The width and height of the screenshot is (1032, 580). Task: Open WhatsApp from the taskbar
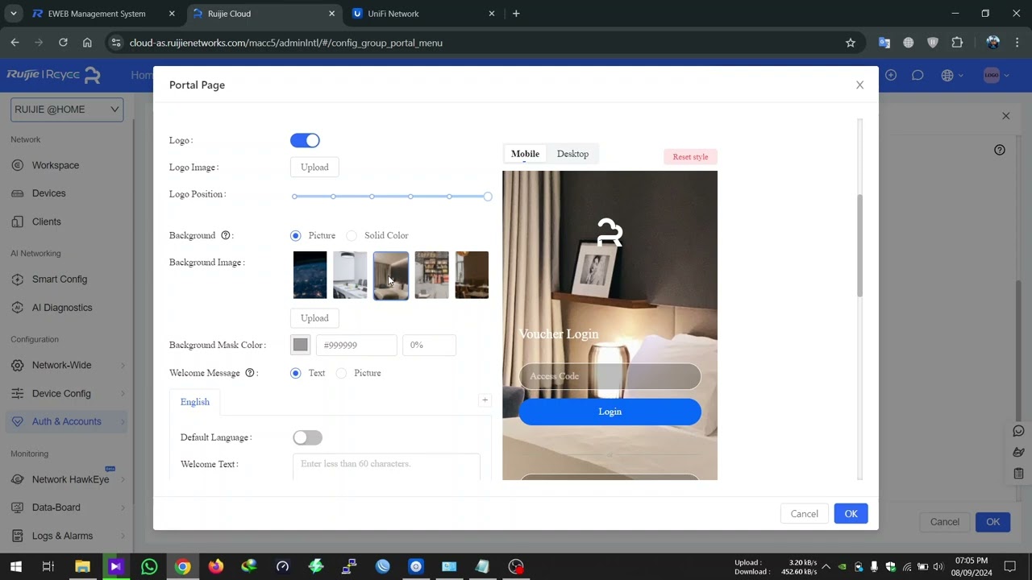[149, 566]
